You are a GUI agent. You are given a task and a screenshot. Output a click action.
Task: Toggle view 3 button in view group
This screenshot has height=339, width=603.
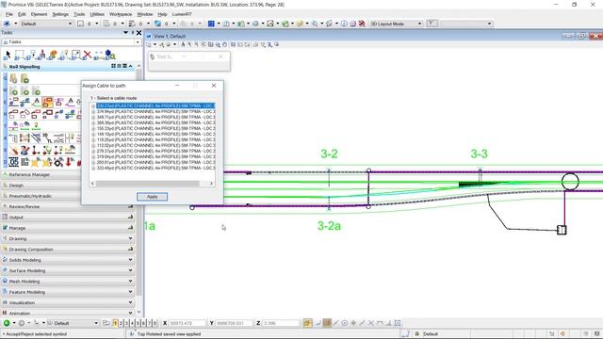[126, 323]
